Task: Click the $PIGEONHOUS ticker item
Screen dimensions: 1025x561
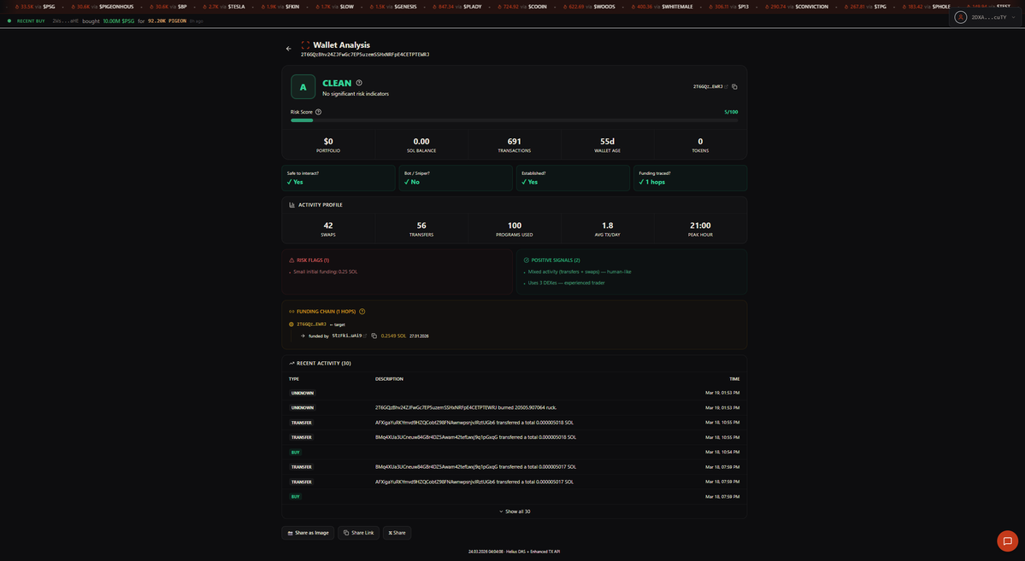Action: [x=102, y=7]
